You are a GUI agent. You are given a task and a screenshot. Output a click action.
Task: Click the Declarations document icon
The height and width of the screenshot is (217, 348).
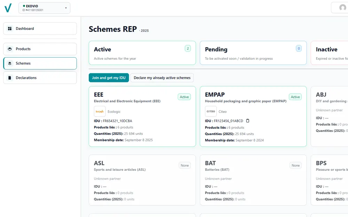10,78
